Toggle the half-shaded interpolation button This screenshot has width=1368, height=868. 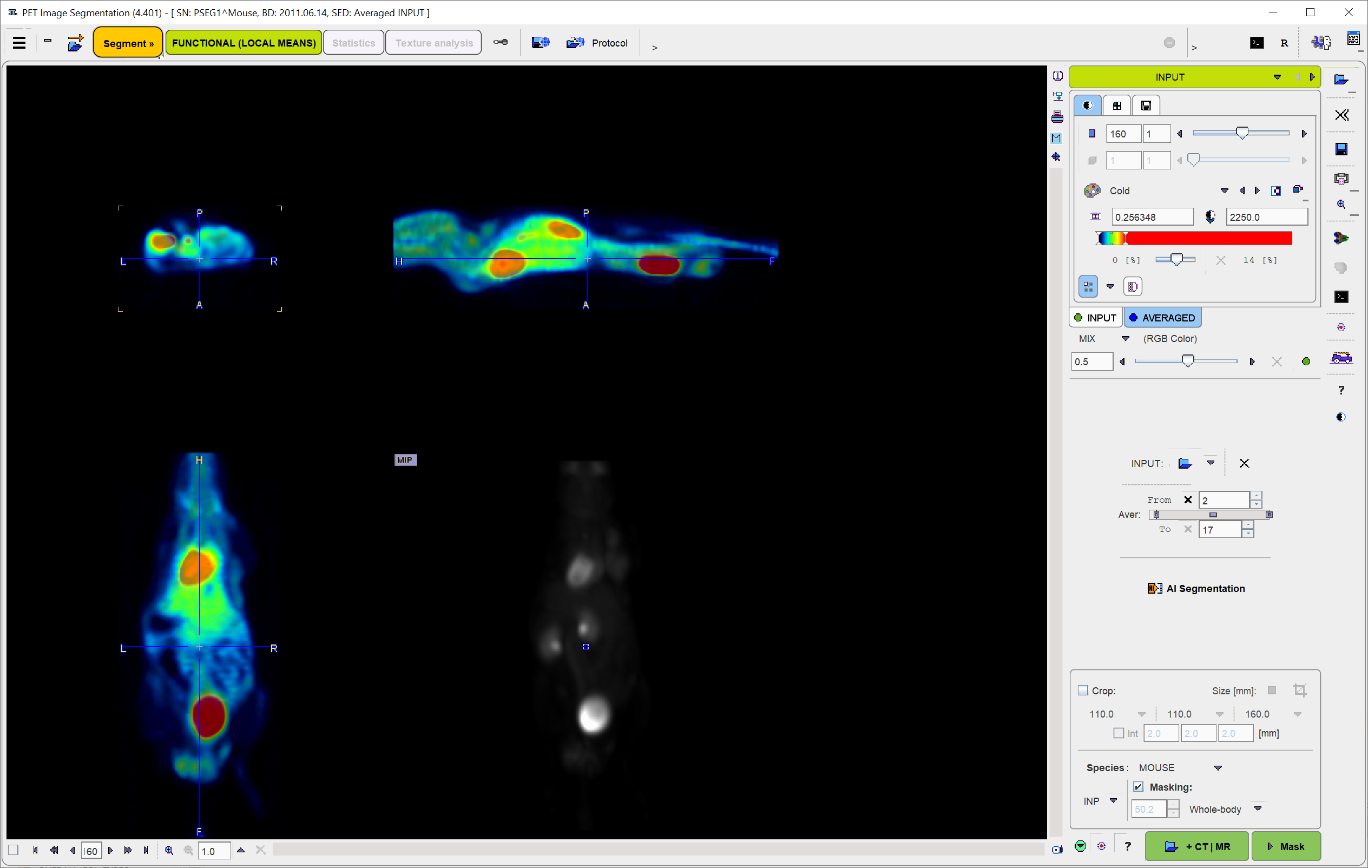pos(1133,286)
